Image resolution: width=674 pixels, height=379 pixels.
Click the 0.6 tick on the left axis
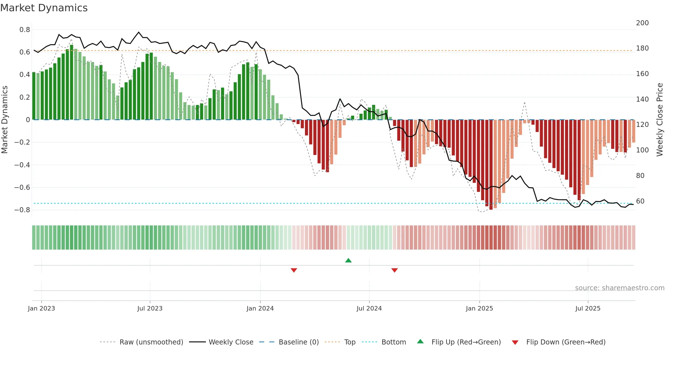[25, 52]
